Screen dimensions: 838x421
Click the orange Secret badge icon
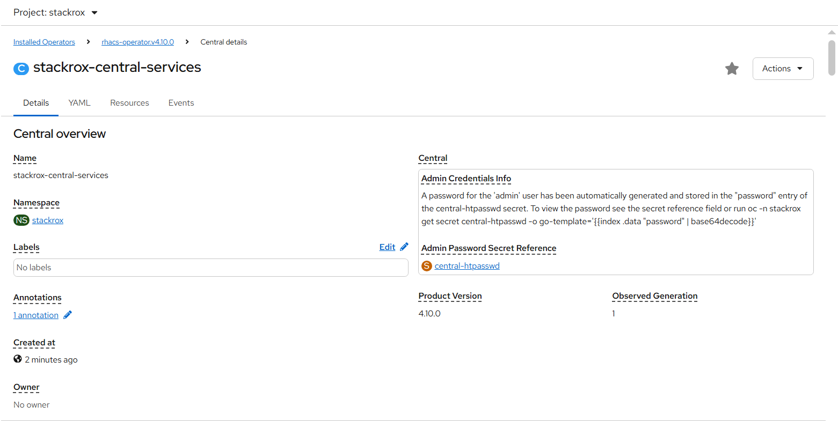pos(427,266)
